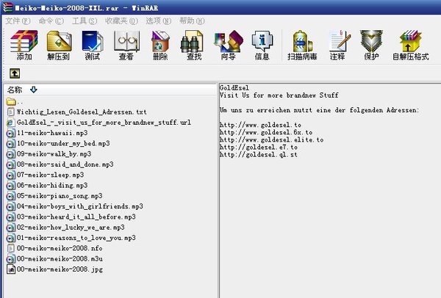Open the 文件(F) menu
Viewport: 441px width, 298px height.
tap(18, 21)
